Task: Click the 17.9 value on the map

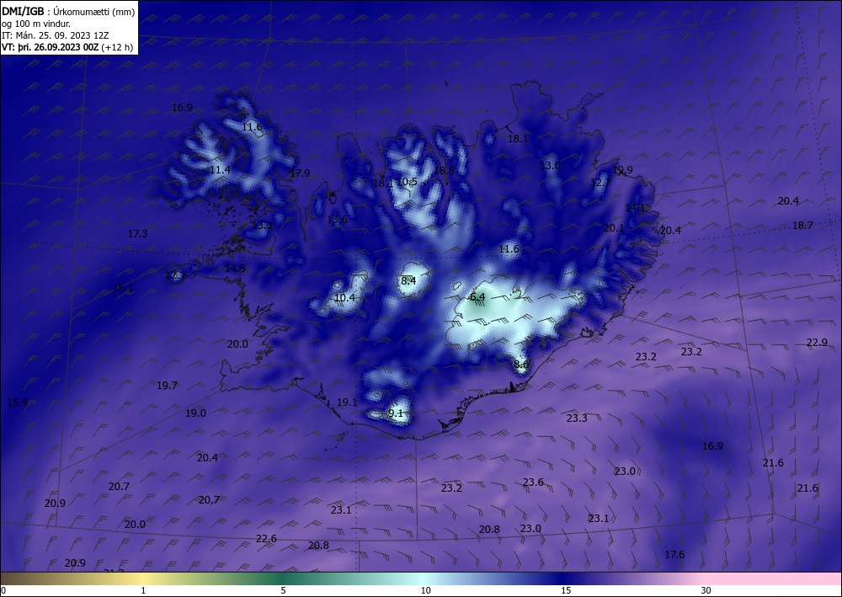Action: click(300, 173)
